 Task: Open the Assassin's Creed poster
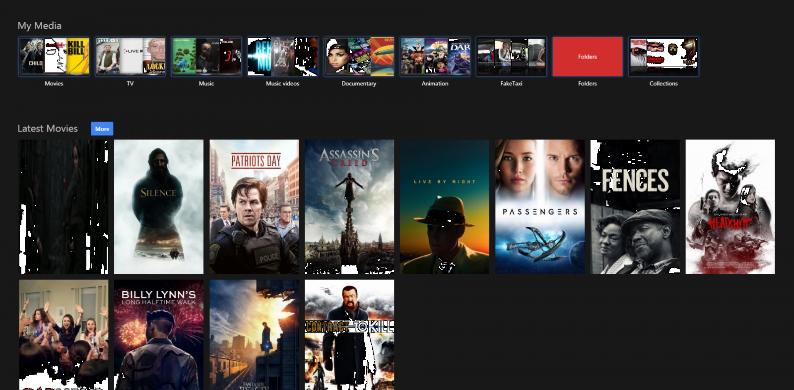[349, 206]
